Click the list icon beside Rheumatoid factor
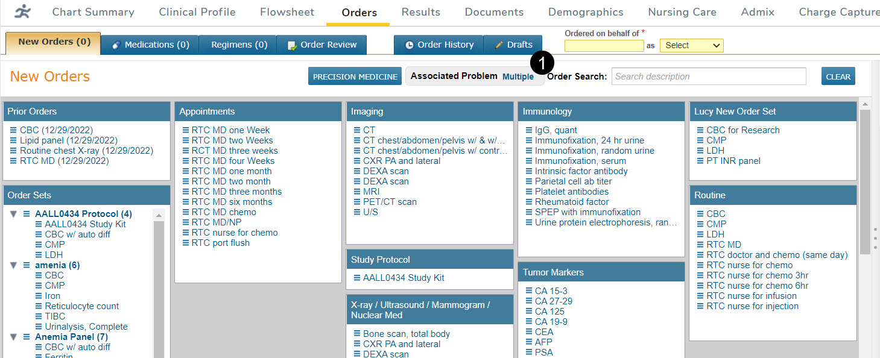The image size is (880, 358). 529,202
